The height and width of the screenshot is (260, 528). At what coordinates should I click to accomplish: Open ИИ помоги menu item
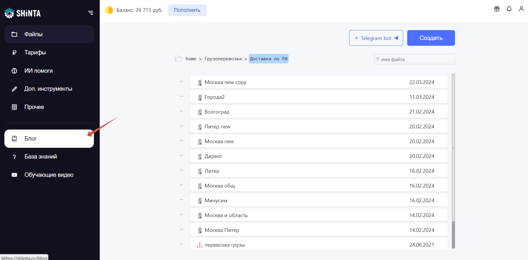click(x=49, y=71)
